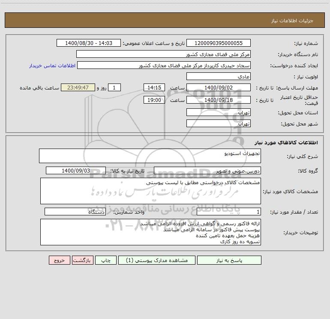Click the priority field عادی
330x319 pixels.
[219, 76]
